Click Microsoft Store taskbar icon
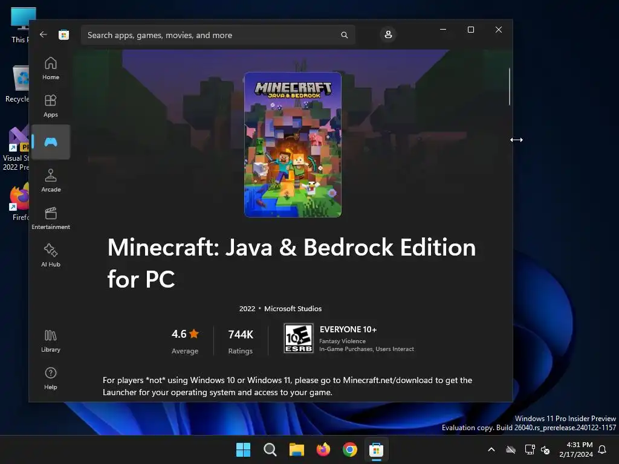Viewport: 619px width, 464px height. coord(376,449)
